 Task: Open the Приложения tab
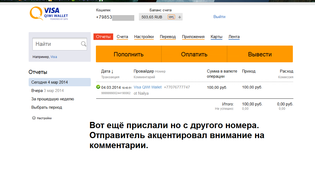(193, 37)
